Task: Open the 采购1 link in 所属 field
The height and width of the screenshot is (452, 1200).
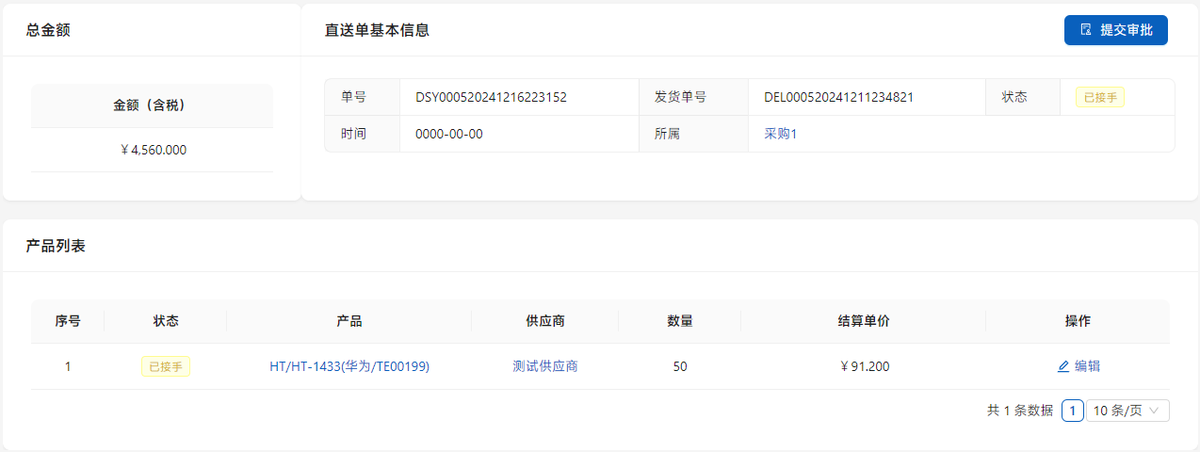Action: click(780, 134)
